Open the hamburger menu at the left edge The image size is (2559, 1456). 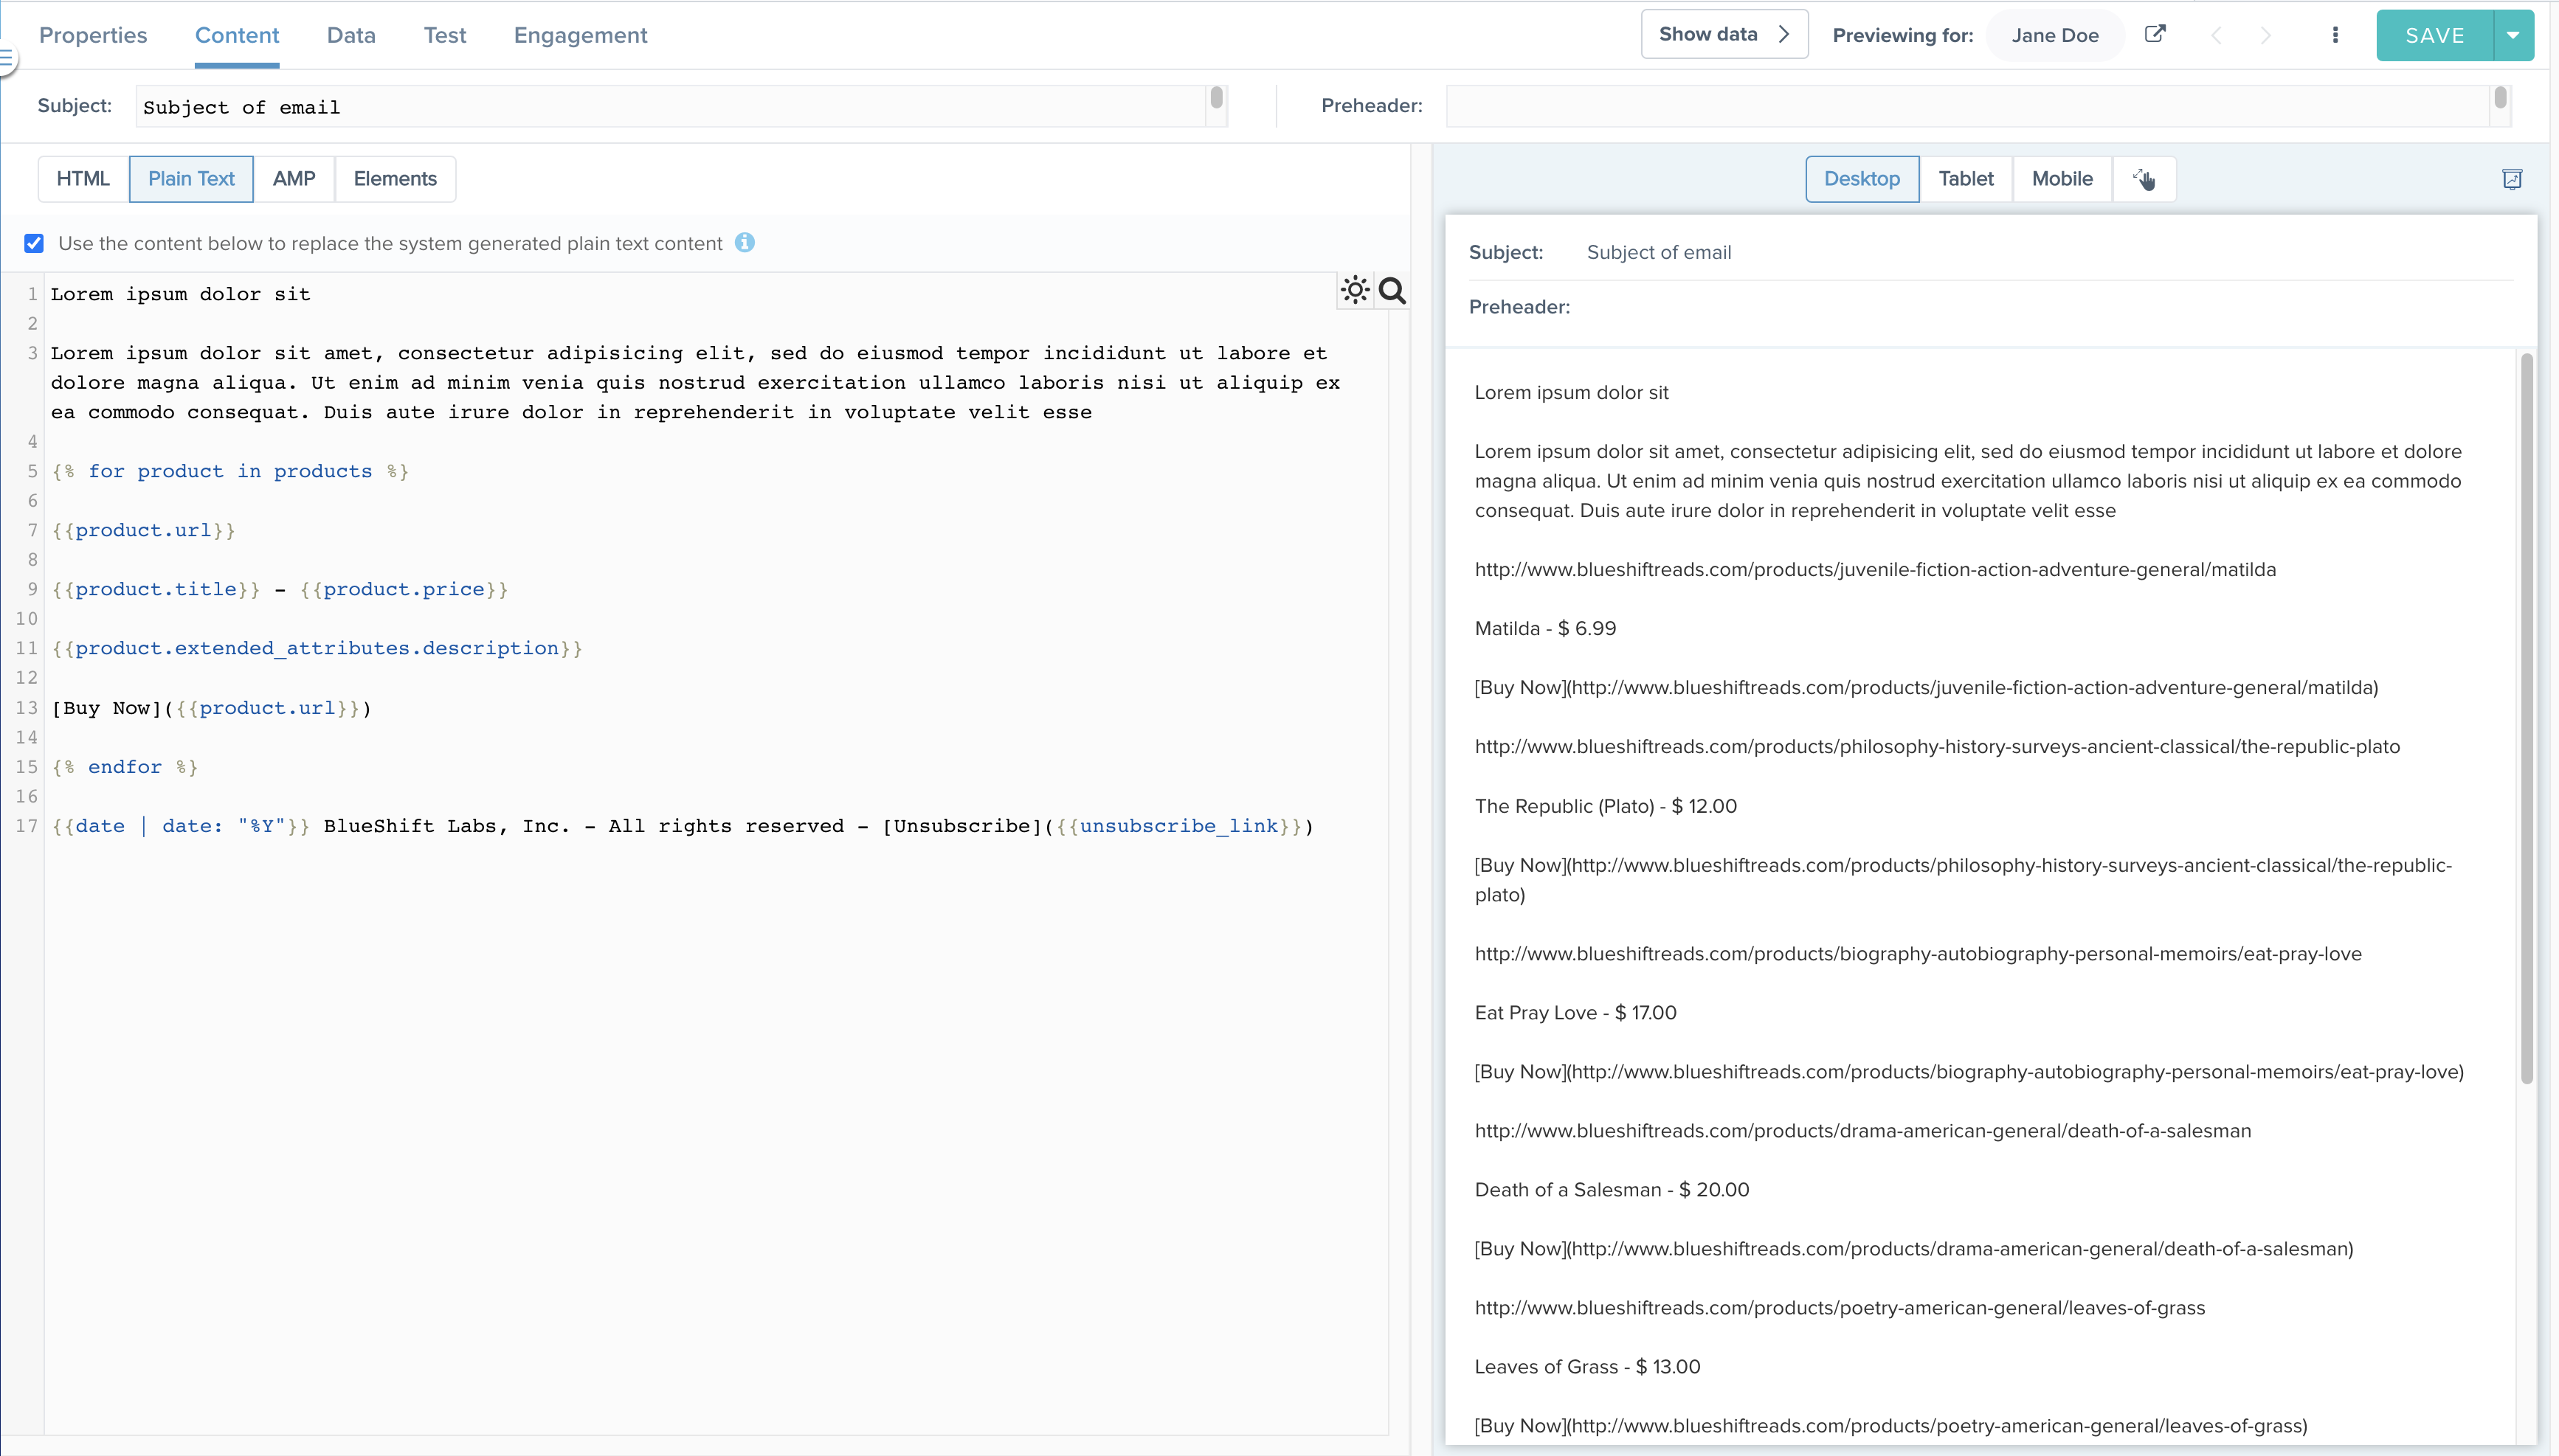8,58
